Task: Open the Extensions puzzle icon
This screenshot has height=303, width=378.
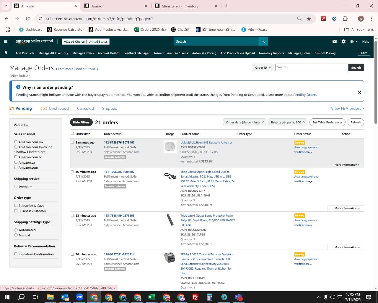Action: (345, 19)
